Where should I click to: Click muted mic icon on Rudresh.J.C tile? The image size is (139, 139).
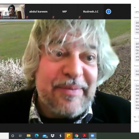click(x=80, y=17)
